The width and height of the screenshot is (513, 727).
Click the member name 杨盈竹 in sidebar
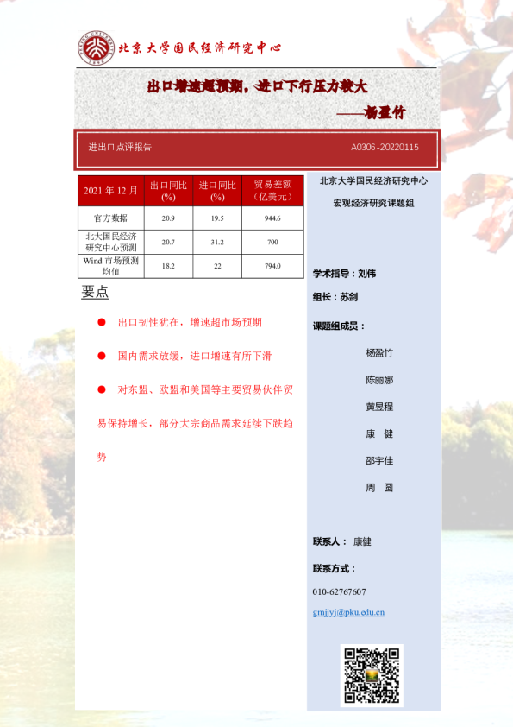coord(379,353)
